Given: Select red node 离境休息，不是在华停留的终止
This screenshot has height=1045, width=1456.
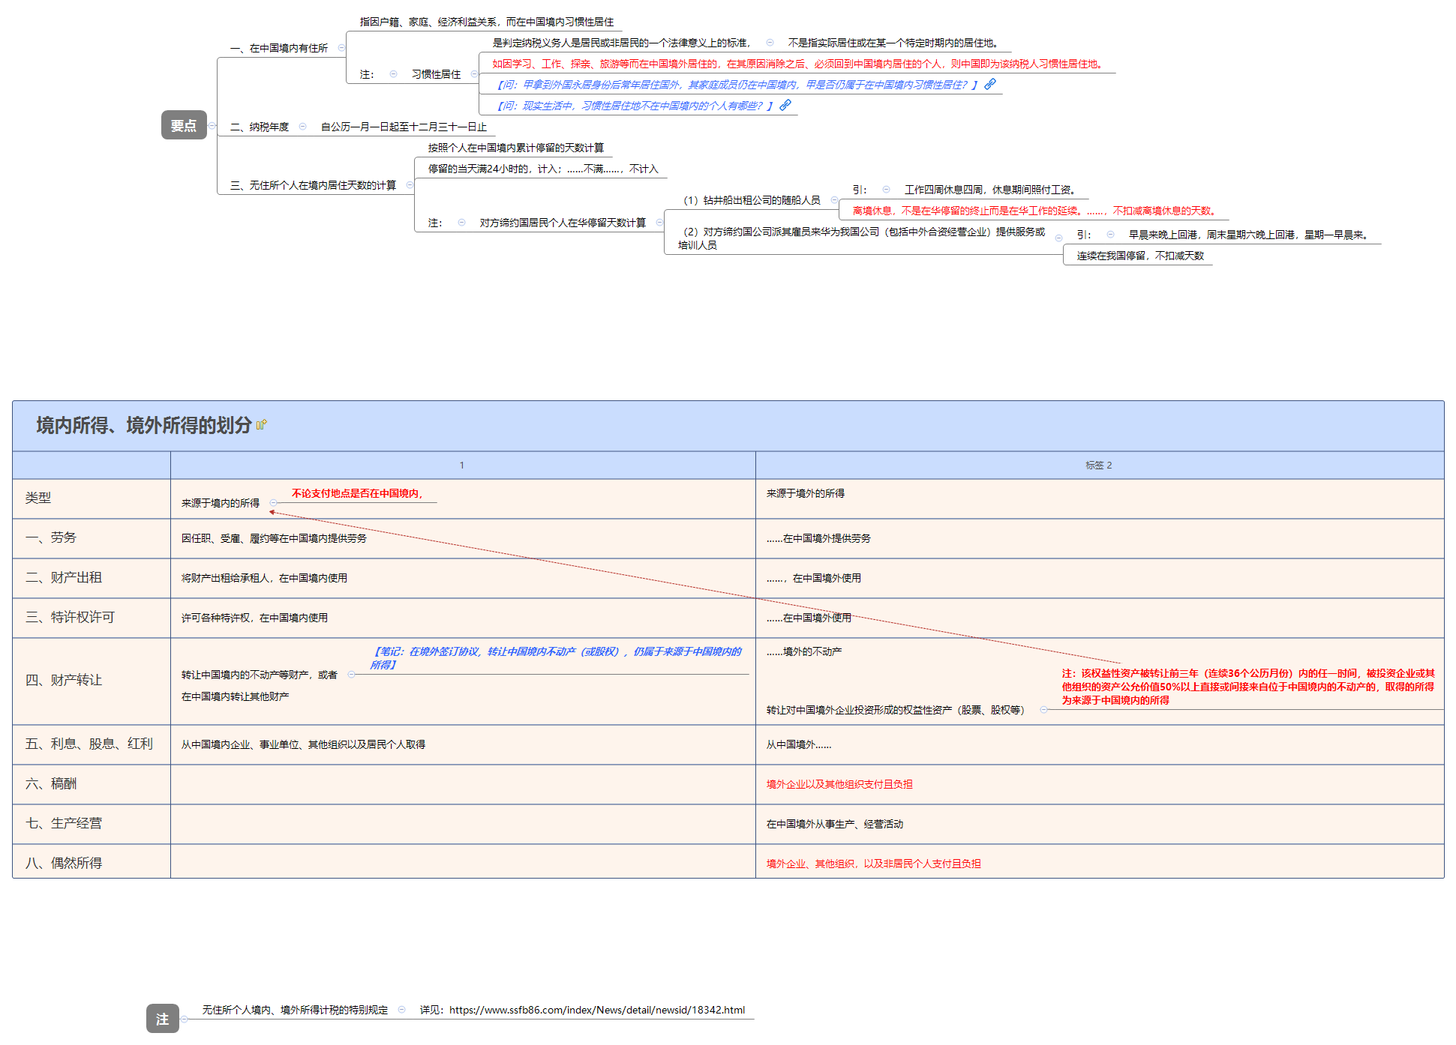Looking at the screenshot, I should click(1037, 211).
